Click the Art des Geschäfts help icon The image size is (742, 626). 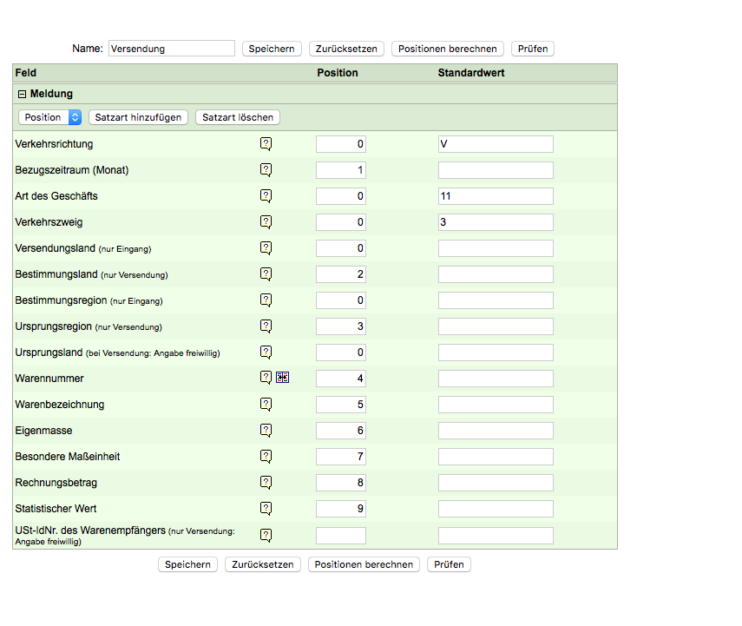pos(266,196)
